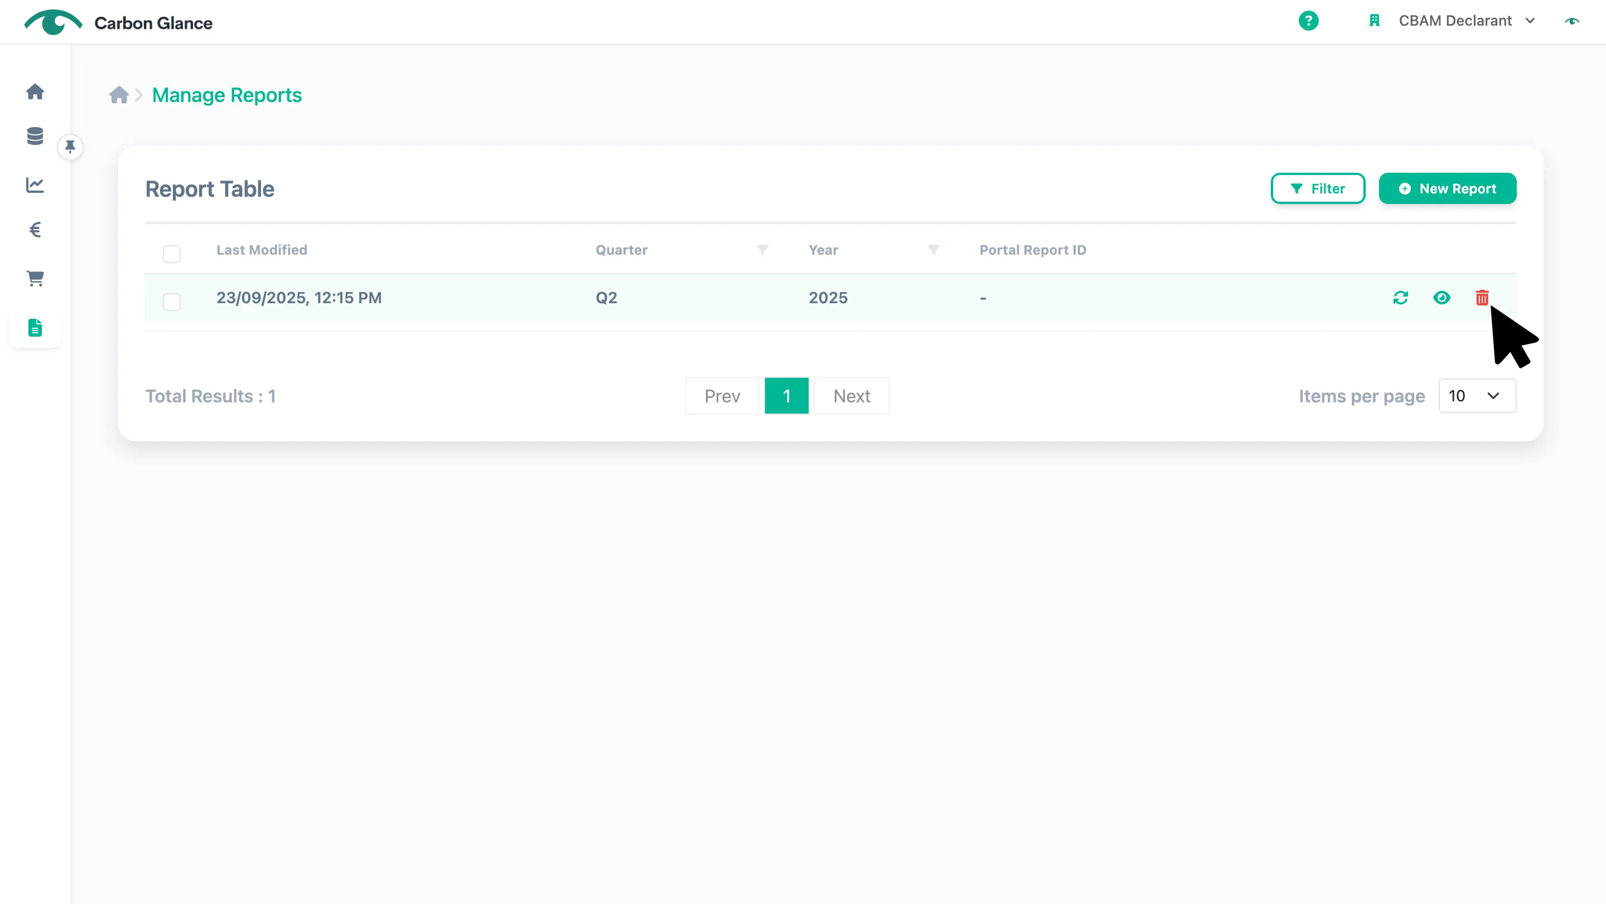Tick the select-all checkbox in the table header

pyautogui.click(x=171, y=254)
